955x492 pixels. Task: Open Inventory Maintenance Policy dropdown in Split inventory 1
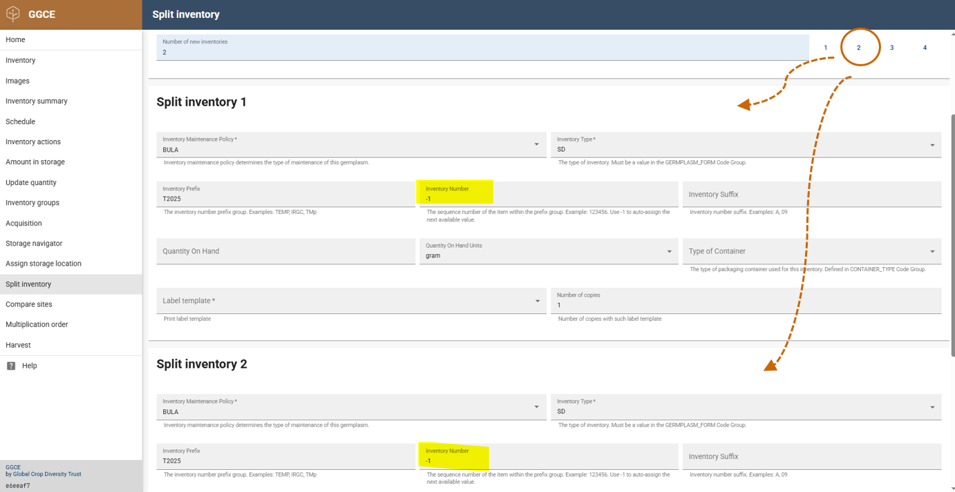[536, 145]
